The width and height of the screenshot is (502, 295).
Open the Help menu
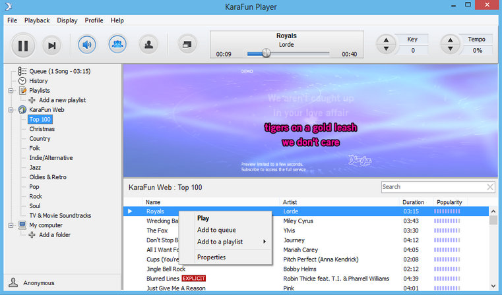tap(117, 20)
